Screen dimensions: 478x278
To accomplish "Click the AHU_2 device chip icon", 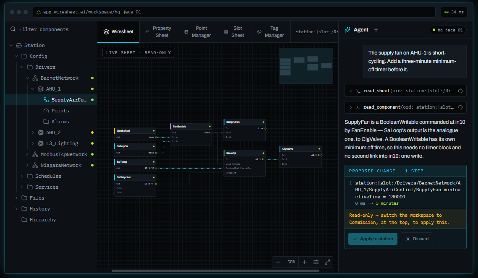I will 41,133.
